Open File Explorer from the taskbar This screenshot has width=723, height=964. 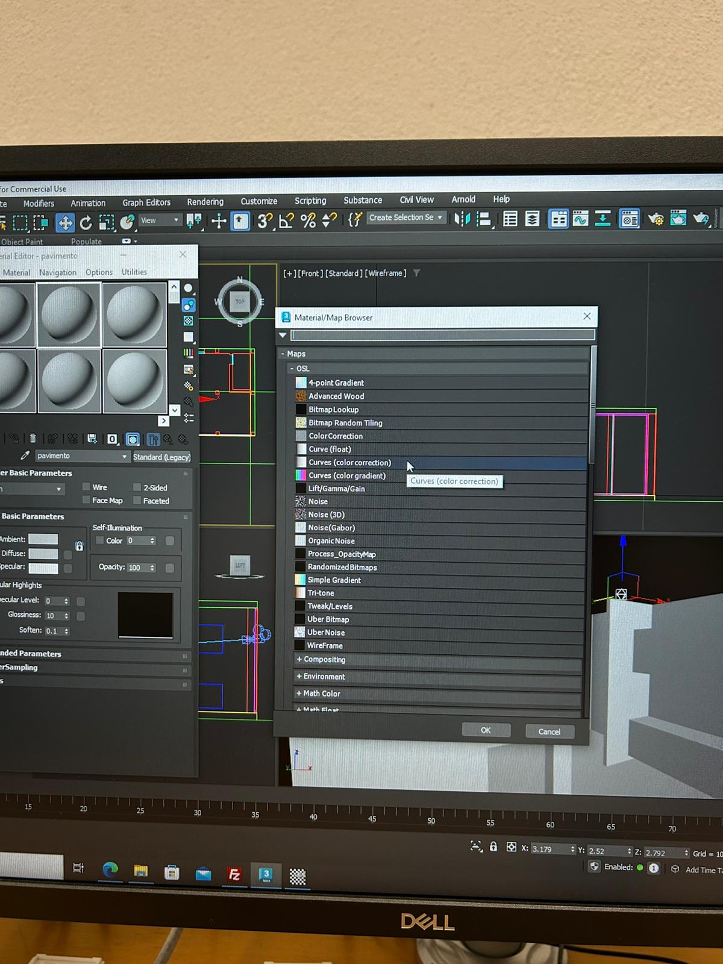[x=141, y=871]
